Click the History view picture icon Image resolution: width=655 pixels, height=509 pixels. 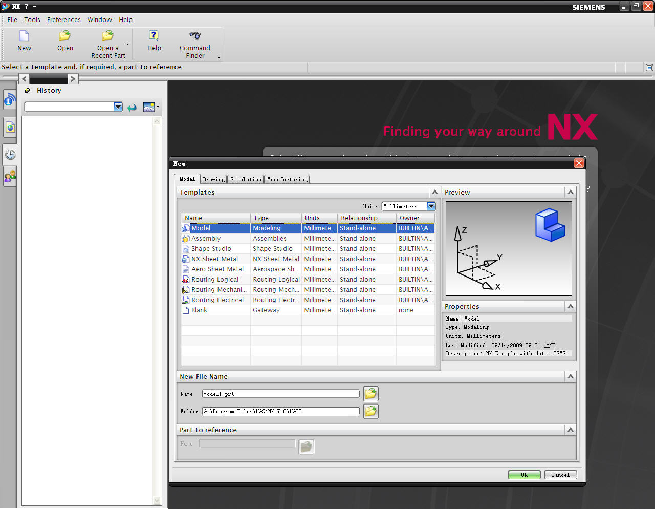pos(149,107)
